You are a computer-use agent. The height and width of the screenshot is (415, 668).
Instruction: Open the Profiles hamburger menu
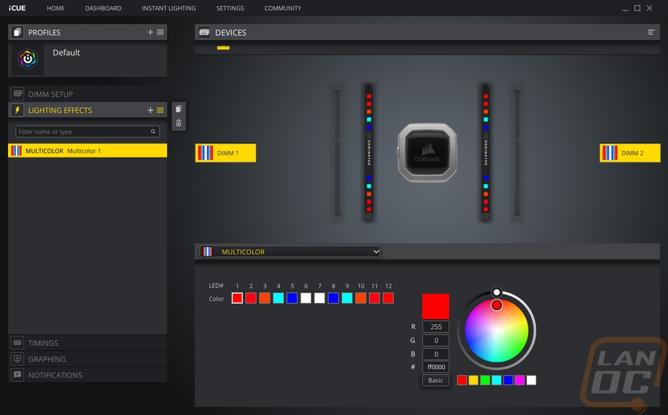(x=160, y=32)
